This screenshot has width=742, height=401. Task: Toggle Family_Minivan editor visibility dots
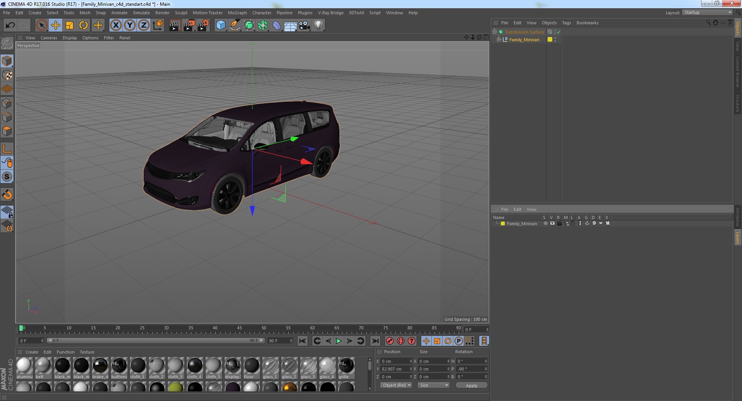click(x=555, y=39)
